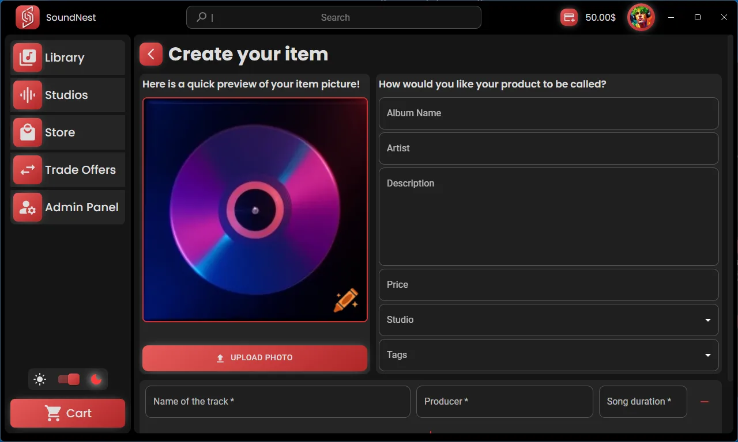Click the UPLOAD PHOTO button
The height and width of the screenshot is (442, 738).
255,358
